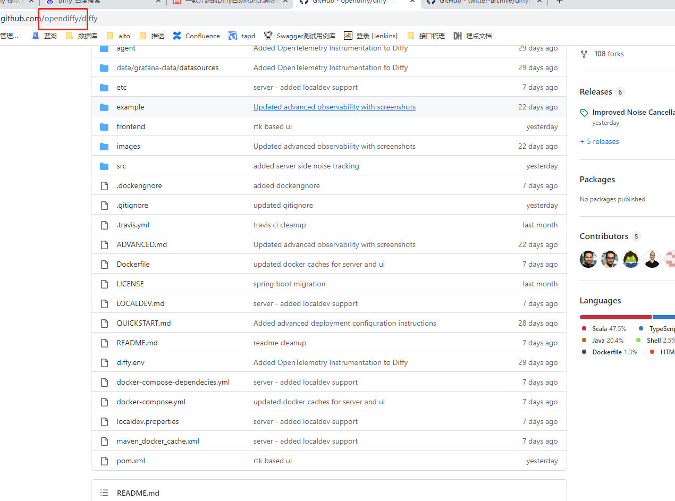The image size is (675, 501).
Task: Click the 蓝湖 bookmark icon
Action: (36, 36)
